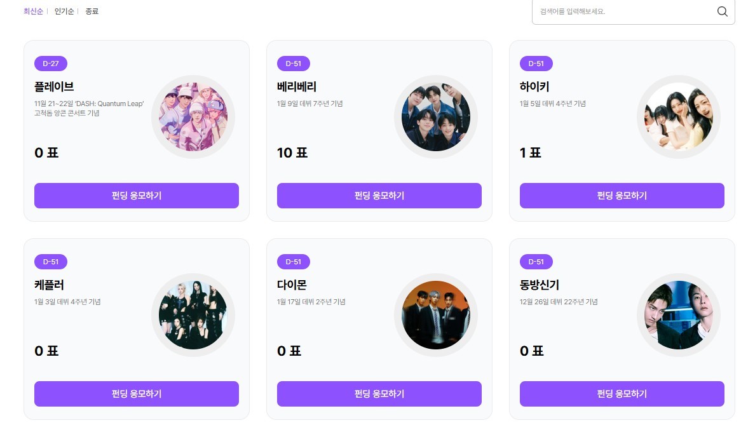The height and width of the screenshot is (425, 741).
Task: Open the 동방신기 group photo thumbnail
Action: pos(679,315)
